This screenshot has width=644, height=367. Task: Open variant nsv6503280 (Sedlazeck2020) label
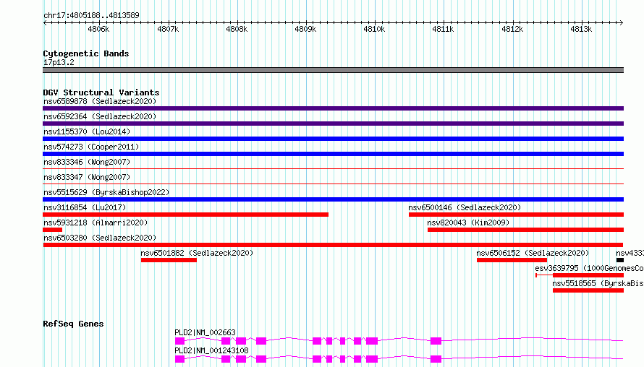coord(100,238)
